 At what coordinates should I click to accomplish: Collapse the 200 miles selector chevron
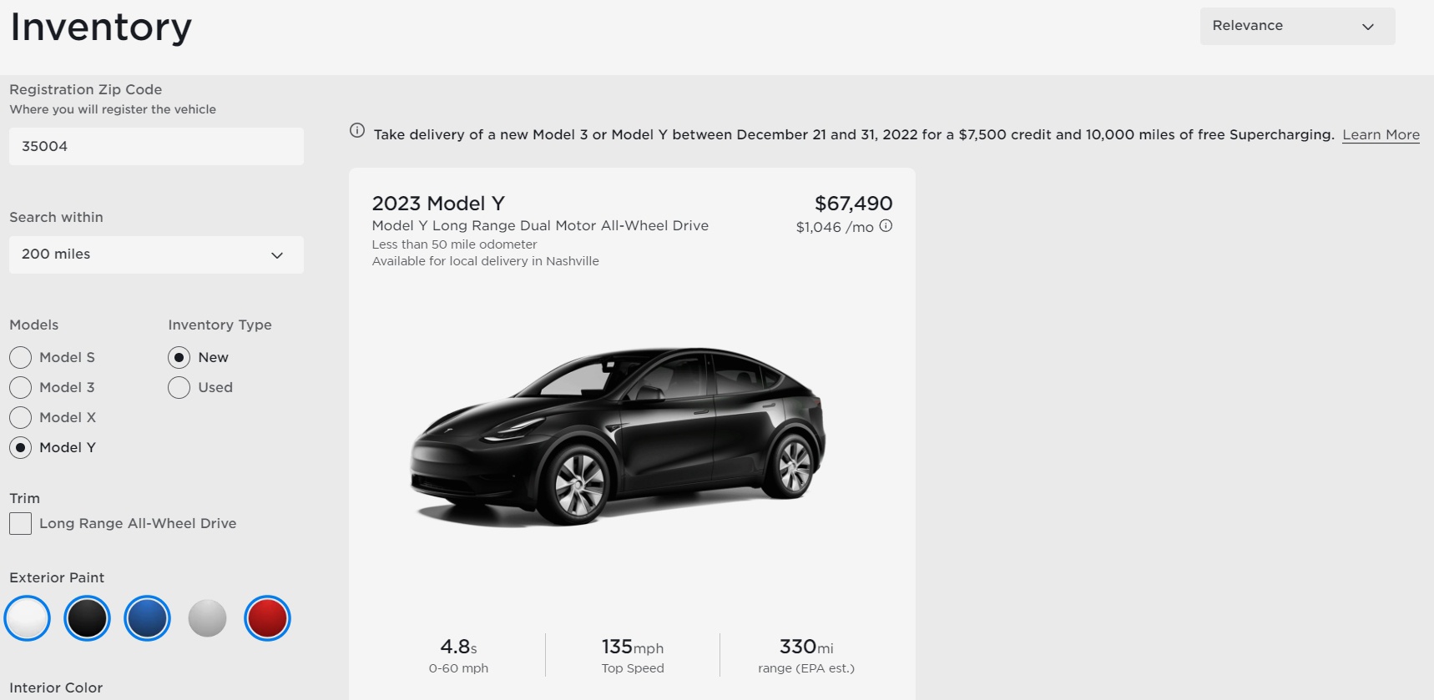click(x=276, y=254)
